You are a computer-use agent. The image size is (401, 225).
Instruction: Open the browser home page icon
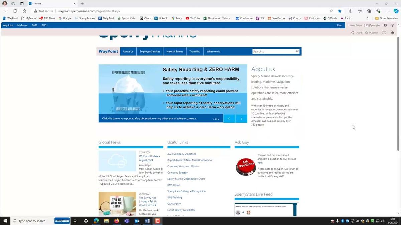point(24,11)
